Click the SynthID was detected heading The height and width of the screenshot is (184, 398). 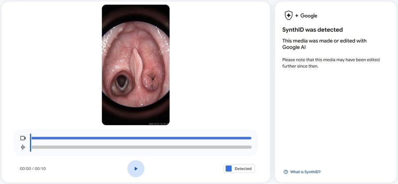tap(313, 30)
